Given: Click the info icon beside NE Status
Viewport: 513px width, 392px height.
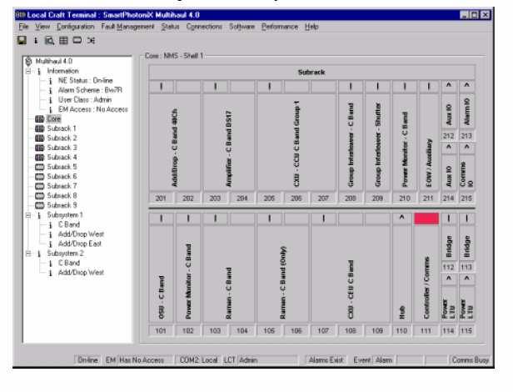Looking at the screenshot, I should click(x=50, y=81).
